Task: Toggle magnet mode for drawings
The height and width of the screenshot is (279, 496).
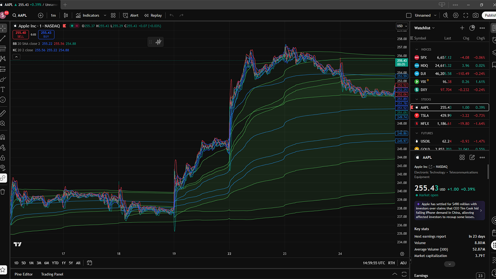Action: [x=3, y=137]
